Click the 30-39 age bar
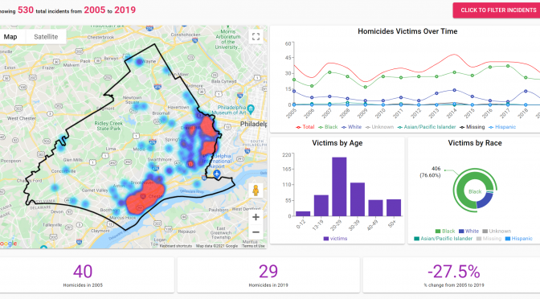Viewport: 540px width, 299px height. [358, 199]
